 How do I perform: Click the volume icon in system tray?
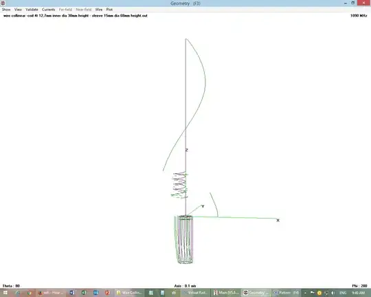333,293
